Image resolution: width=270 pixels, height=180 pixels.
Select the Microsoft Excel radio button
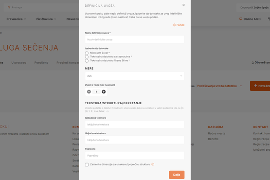[87, 53]
